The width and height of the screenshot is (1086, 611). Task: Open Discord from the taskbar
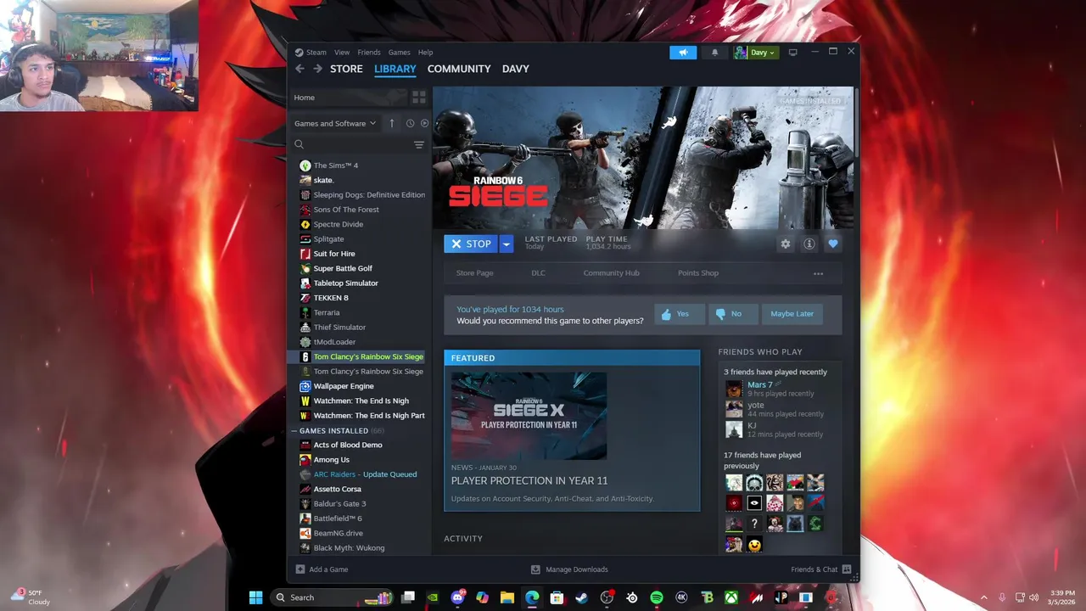(x=459, y=597)
